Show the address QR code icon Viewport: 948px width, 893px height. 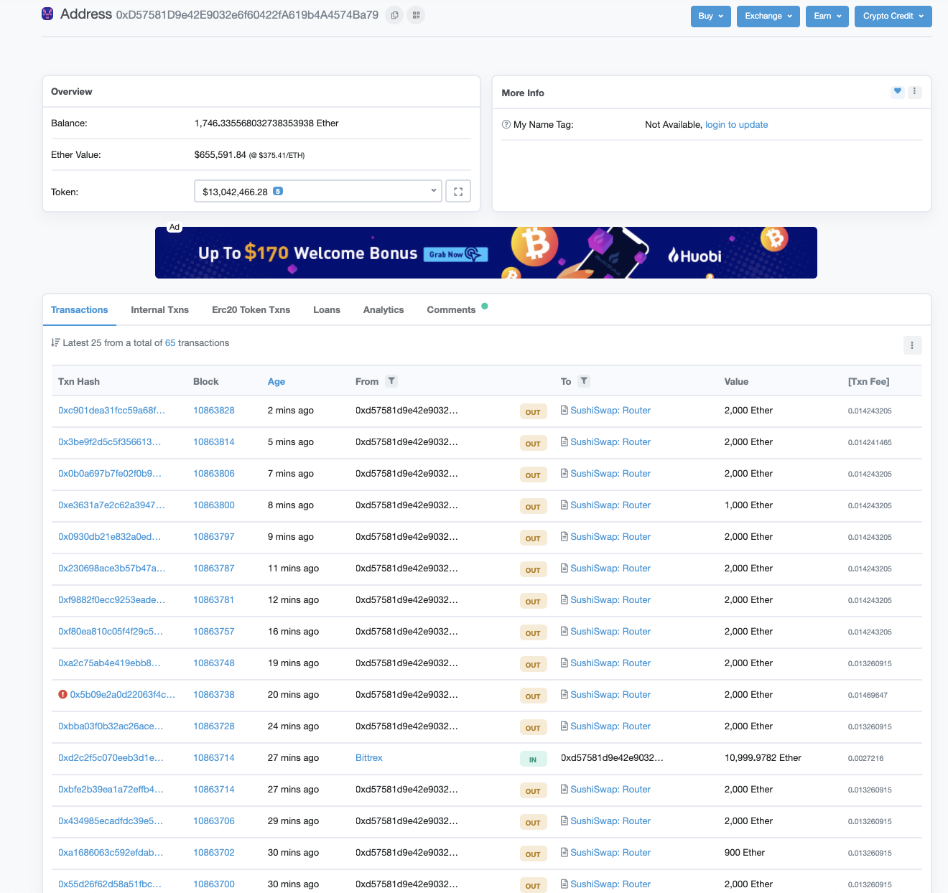(416, 15)
